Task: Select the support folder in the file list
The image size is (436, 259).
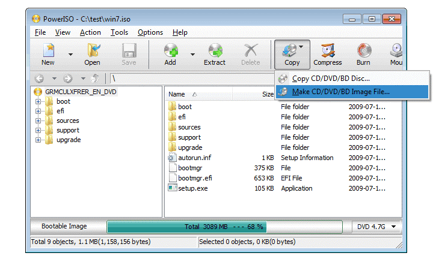Action: (x=189, y=137)
